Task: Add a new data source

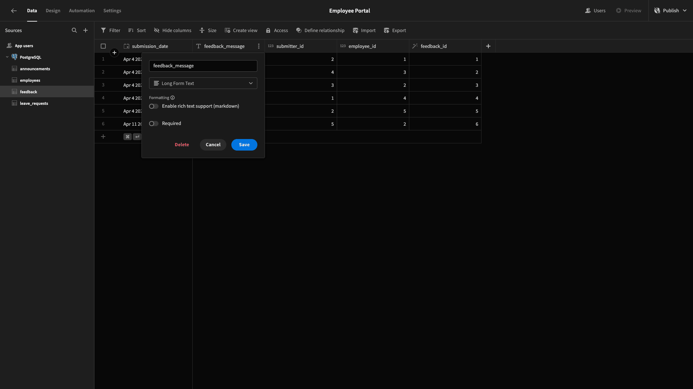Action: tap(86, 31)
